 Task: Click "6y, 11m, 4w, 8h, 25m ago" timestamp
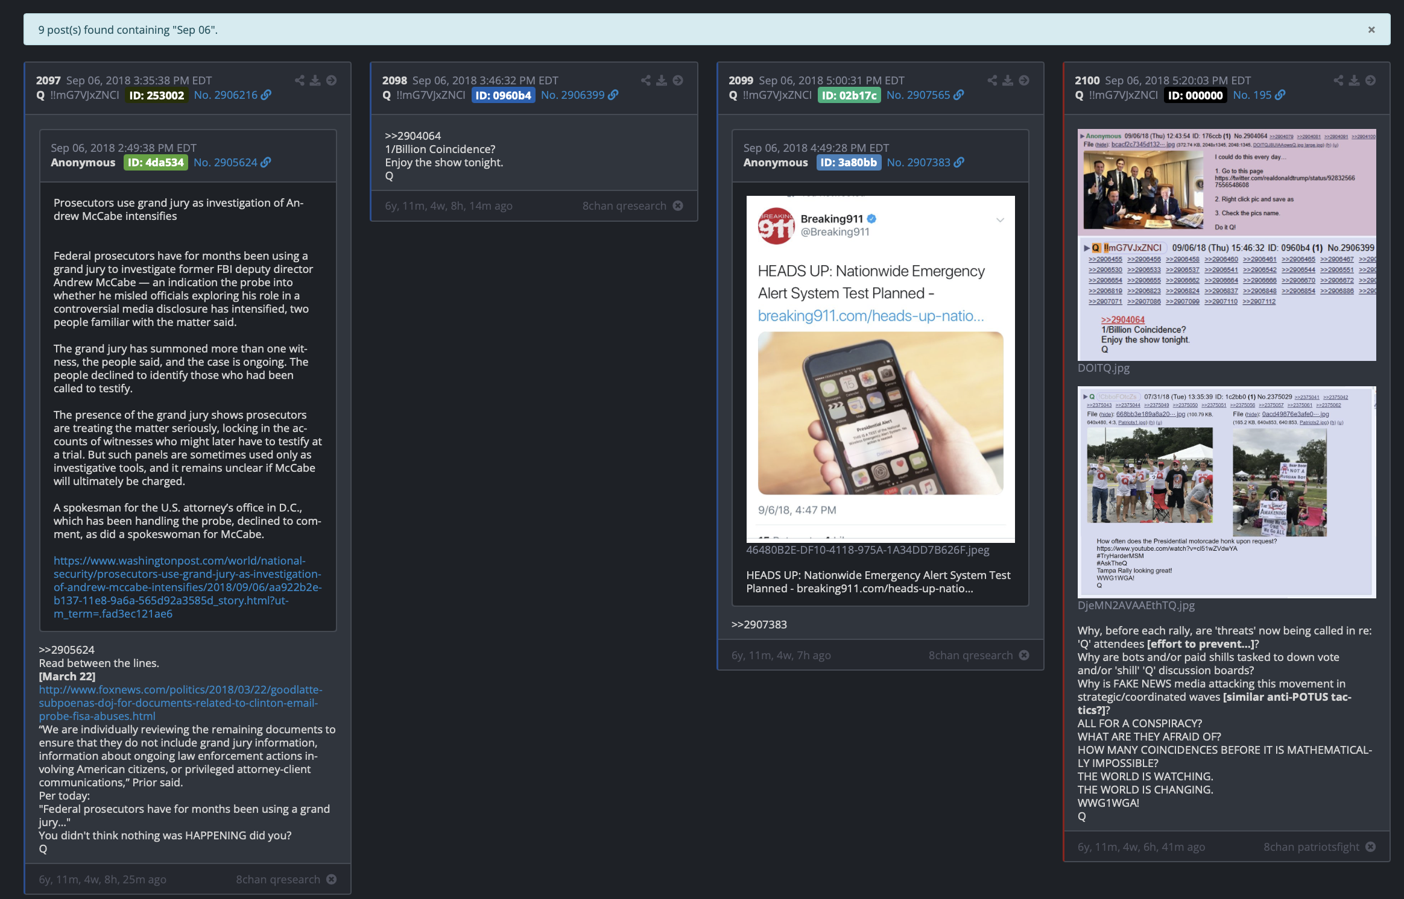pos(103,880)
